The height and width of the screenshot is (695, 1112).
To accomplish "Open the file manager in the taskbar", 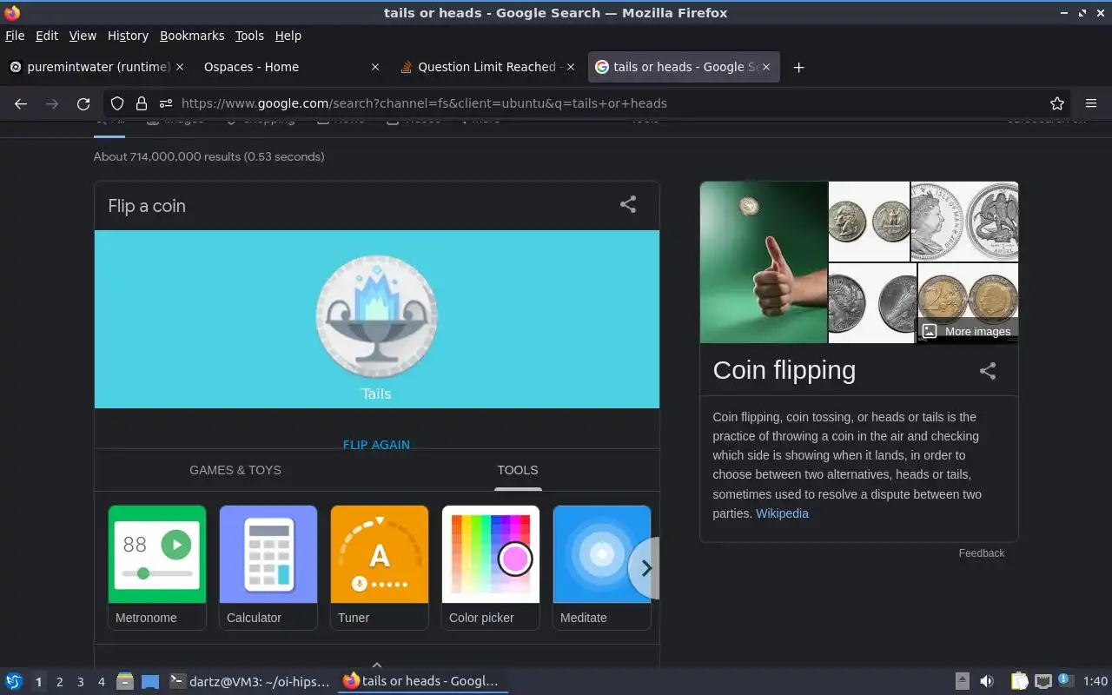I will click(x=125, y=681).
